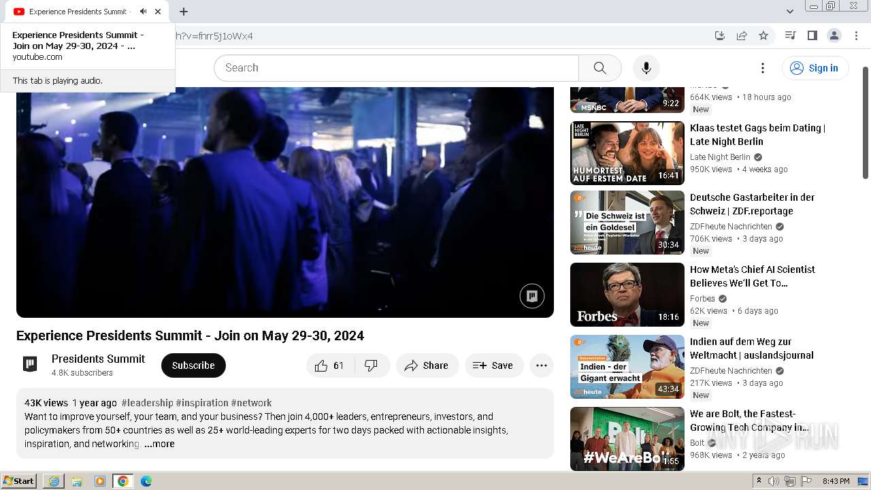Toggle the browser side panel

812,35
